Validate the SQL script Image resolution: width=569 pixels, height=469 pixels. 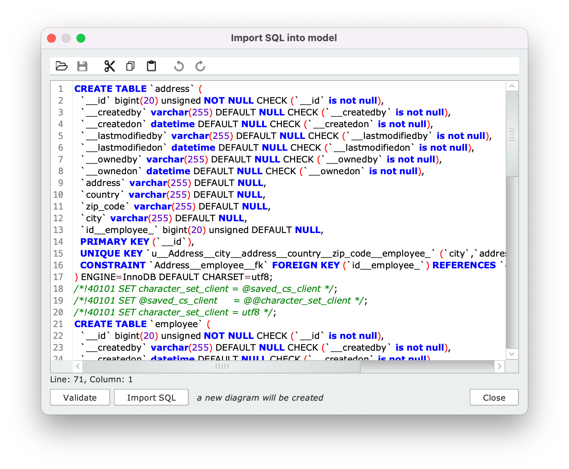[x=80, y=397]
